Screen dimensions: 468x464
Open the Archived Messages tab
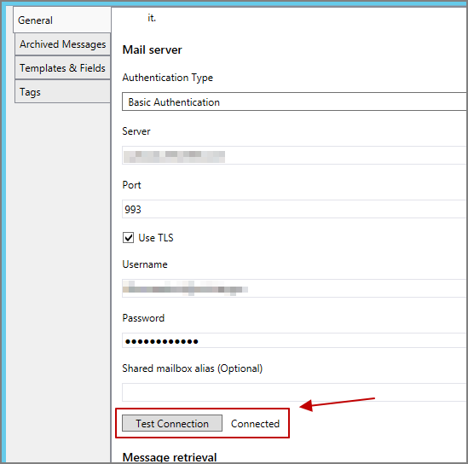[x=63, y=44]
